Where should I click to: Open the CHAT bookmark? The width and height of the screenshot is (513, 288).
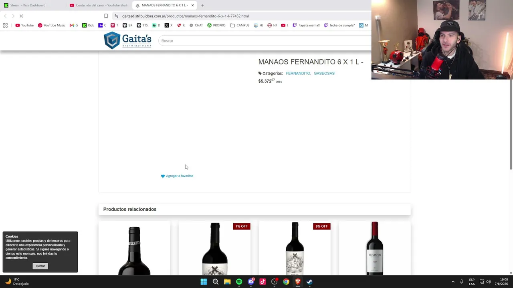tap(196, 25)
